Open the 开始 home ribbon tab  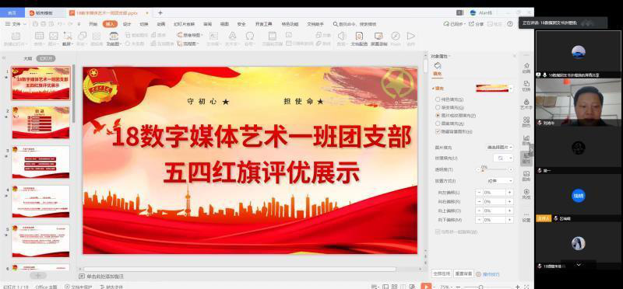tap(93, 24)
